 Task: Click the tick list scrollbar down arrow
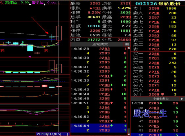(129, 134)
